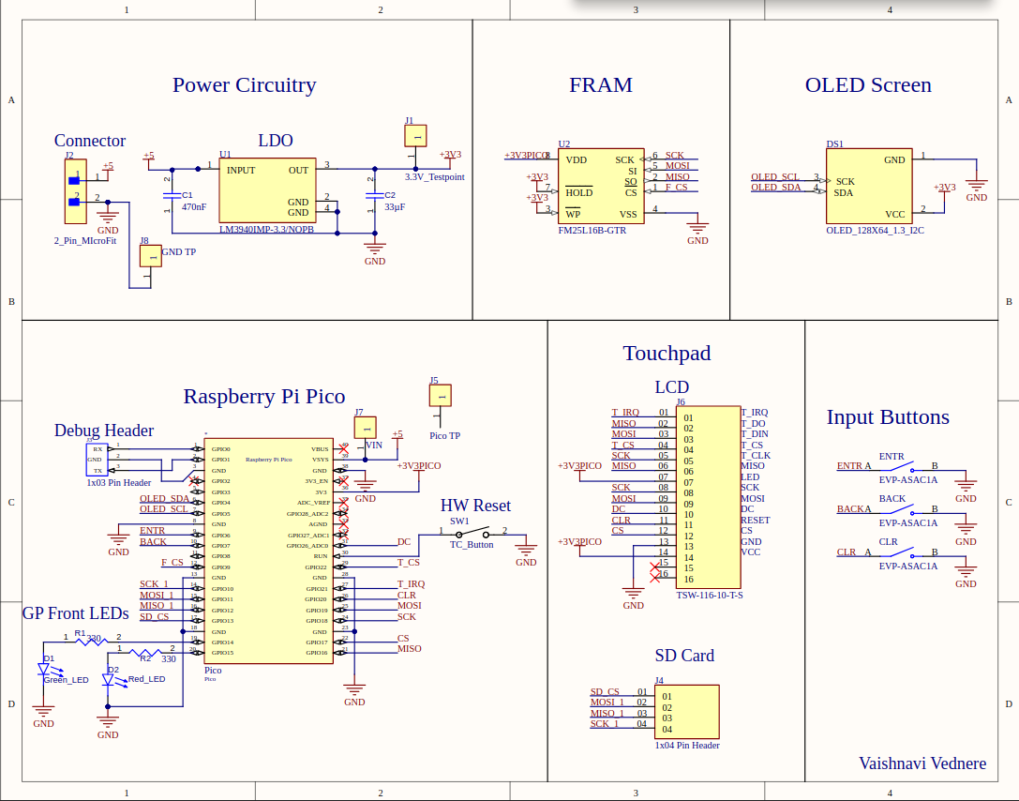Select the J2 2-pin MicroFit connector symbol

tap(75, 191)
